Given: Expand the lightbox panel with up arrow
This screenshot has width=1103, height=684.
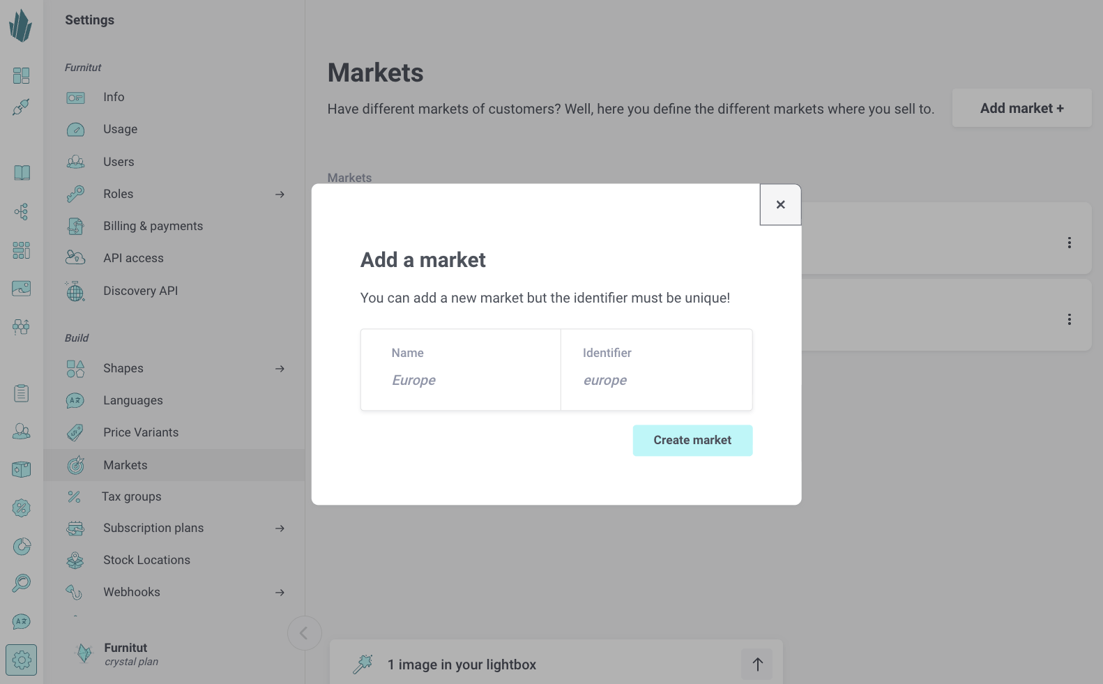Looking at the screenshot, I should (x=757, y=664).
